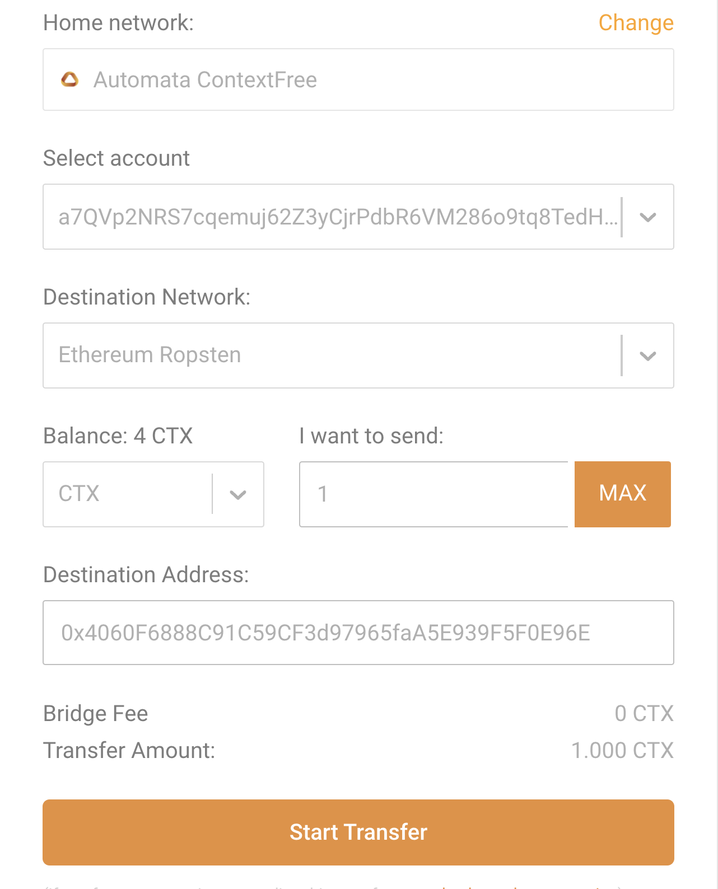Click the Balance: 4 CTX label
This screenshot has width=718, height=889.
point(118,436)
